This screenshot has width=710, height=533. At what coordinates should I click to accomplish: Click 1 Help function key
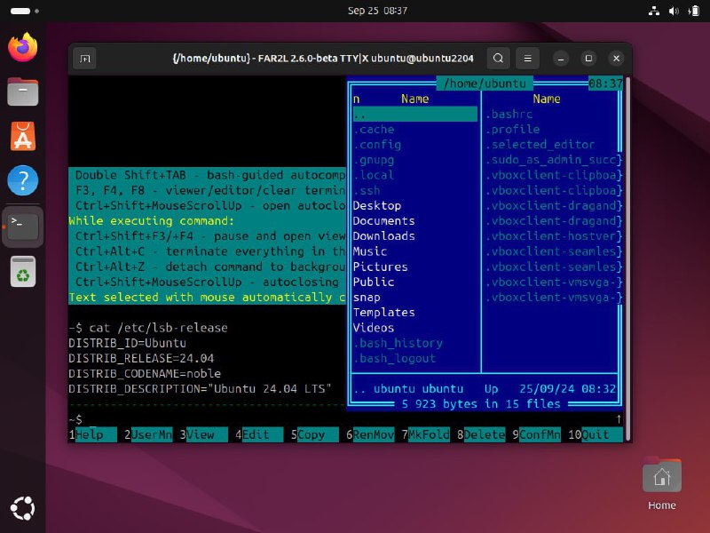[93, 434]
